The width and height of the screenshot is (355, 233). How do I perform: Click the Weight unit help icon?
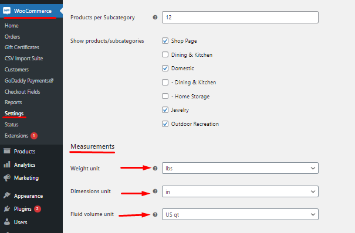(x=155, y=168)
